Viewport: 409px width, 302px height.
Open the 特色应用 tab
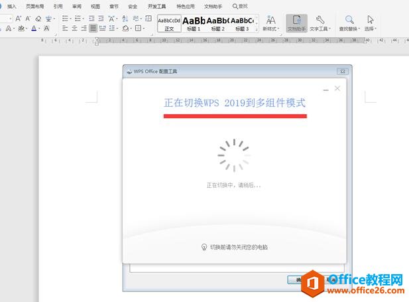point(186,6)
